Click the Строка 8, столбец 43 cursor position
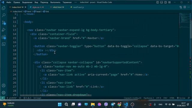The image size is (192, 108). point(133,98)
